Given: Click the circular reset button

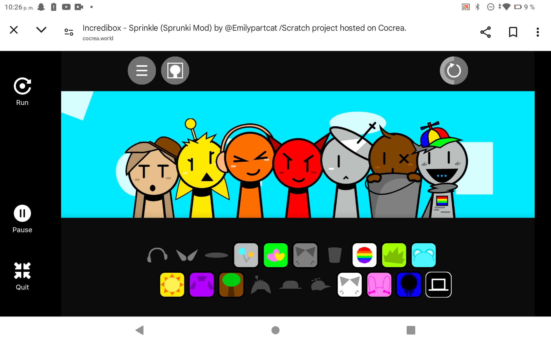Looking at the screenshot, I should click(x=454, y=71).
